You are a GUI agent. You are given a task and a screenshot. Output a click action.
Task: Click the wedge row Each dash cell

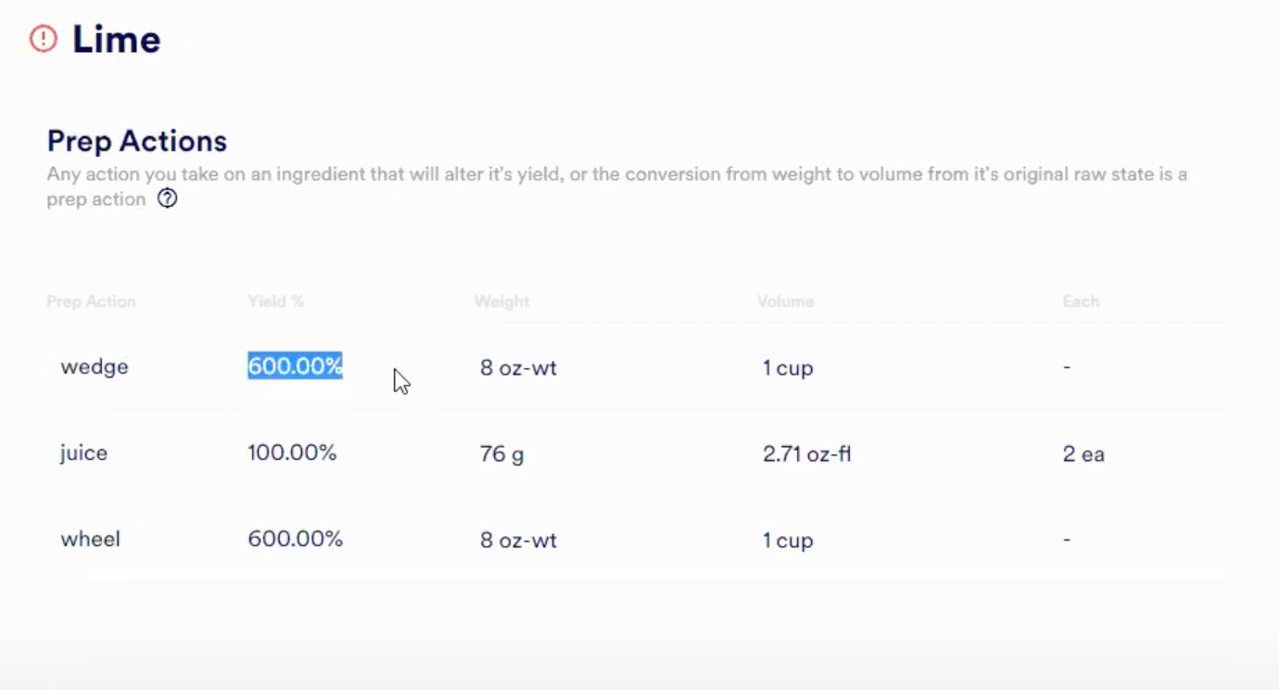point(1067,367)
